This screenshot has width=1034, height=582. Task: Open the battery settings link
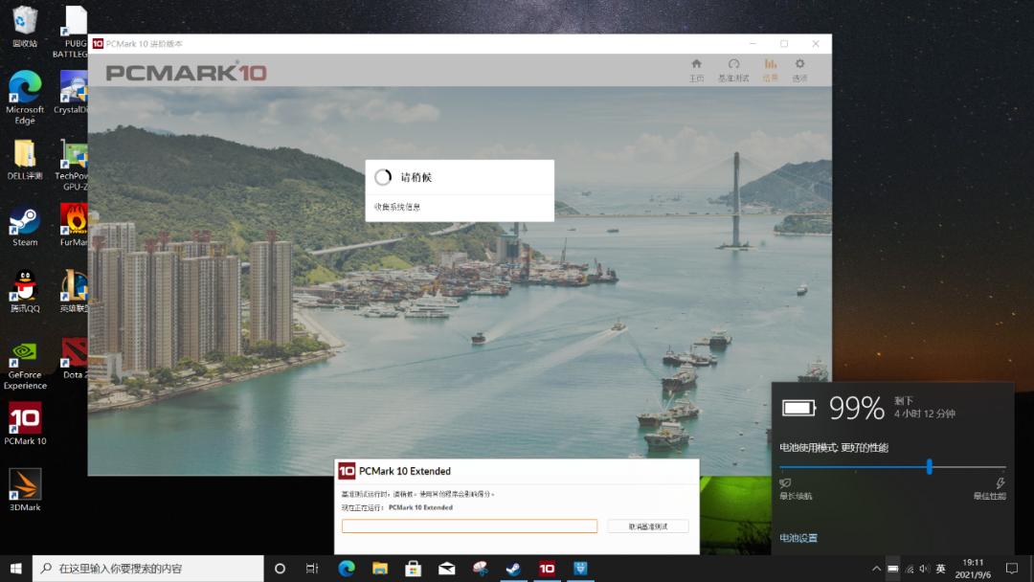click(798, 538)
